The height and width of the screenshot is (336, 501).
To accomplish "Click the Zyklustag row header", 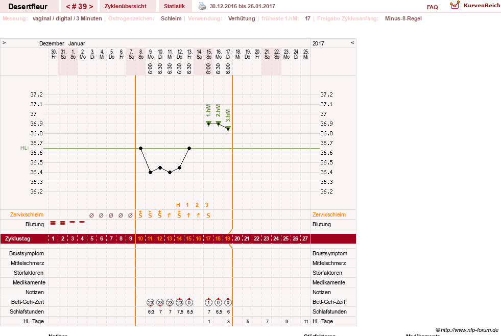I will click(x=18, y=238).
